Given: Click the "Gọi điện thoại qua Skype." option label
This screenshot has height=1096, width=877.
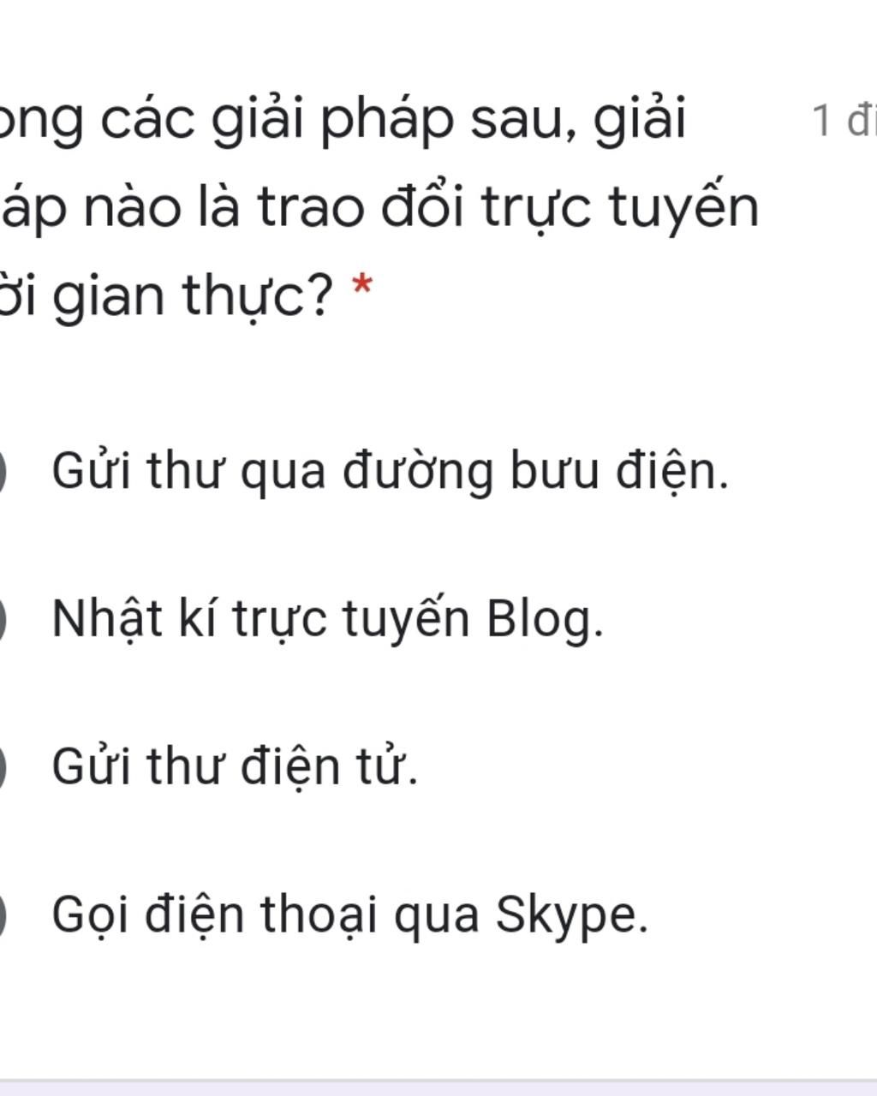Looking at the screenshot, I should [349, 914].
